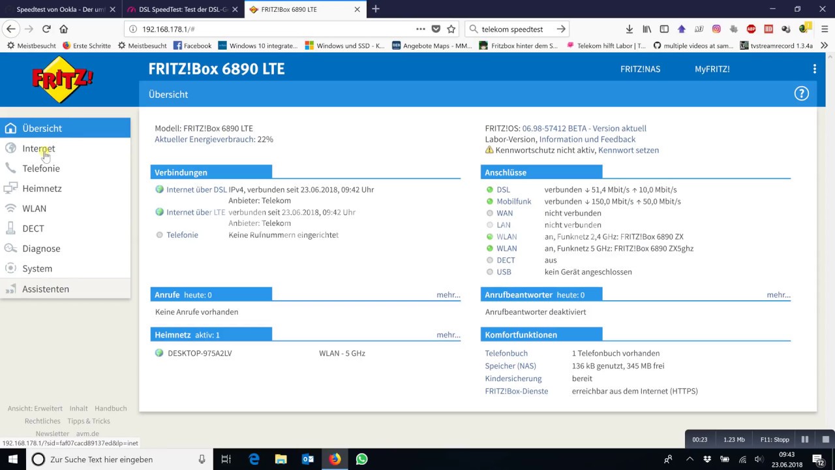835x470 pixels.
Task: Reload the page with the refresh button
Action: click(46, 29)
